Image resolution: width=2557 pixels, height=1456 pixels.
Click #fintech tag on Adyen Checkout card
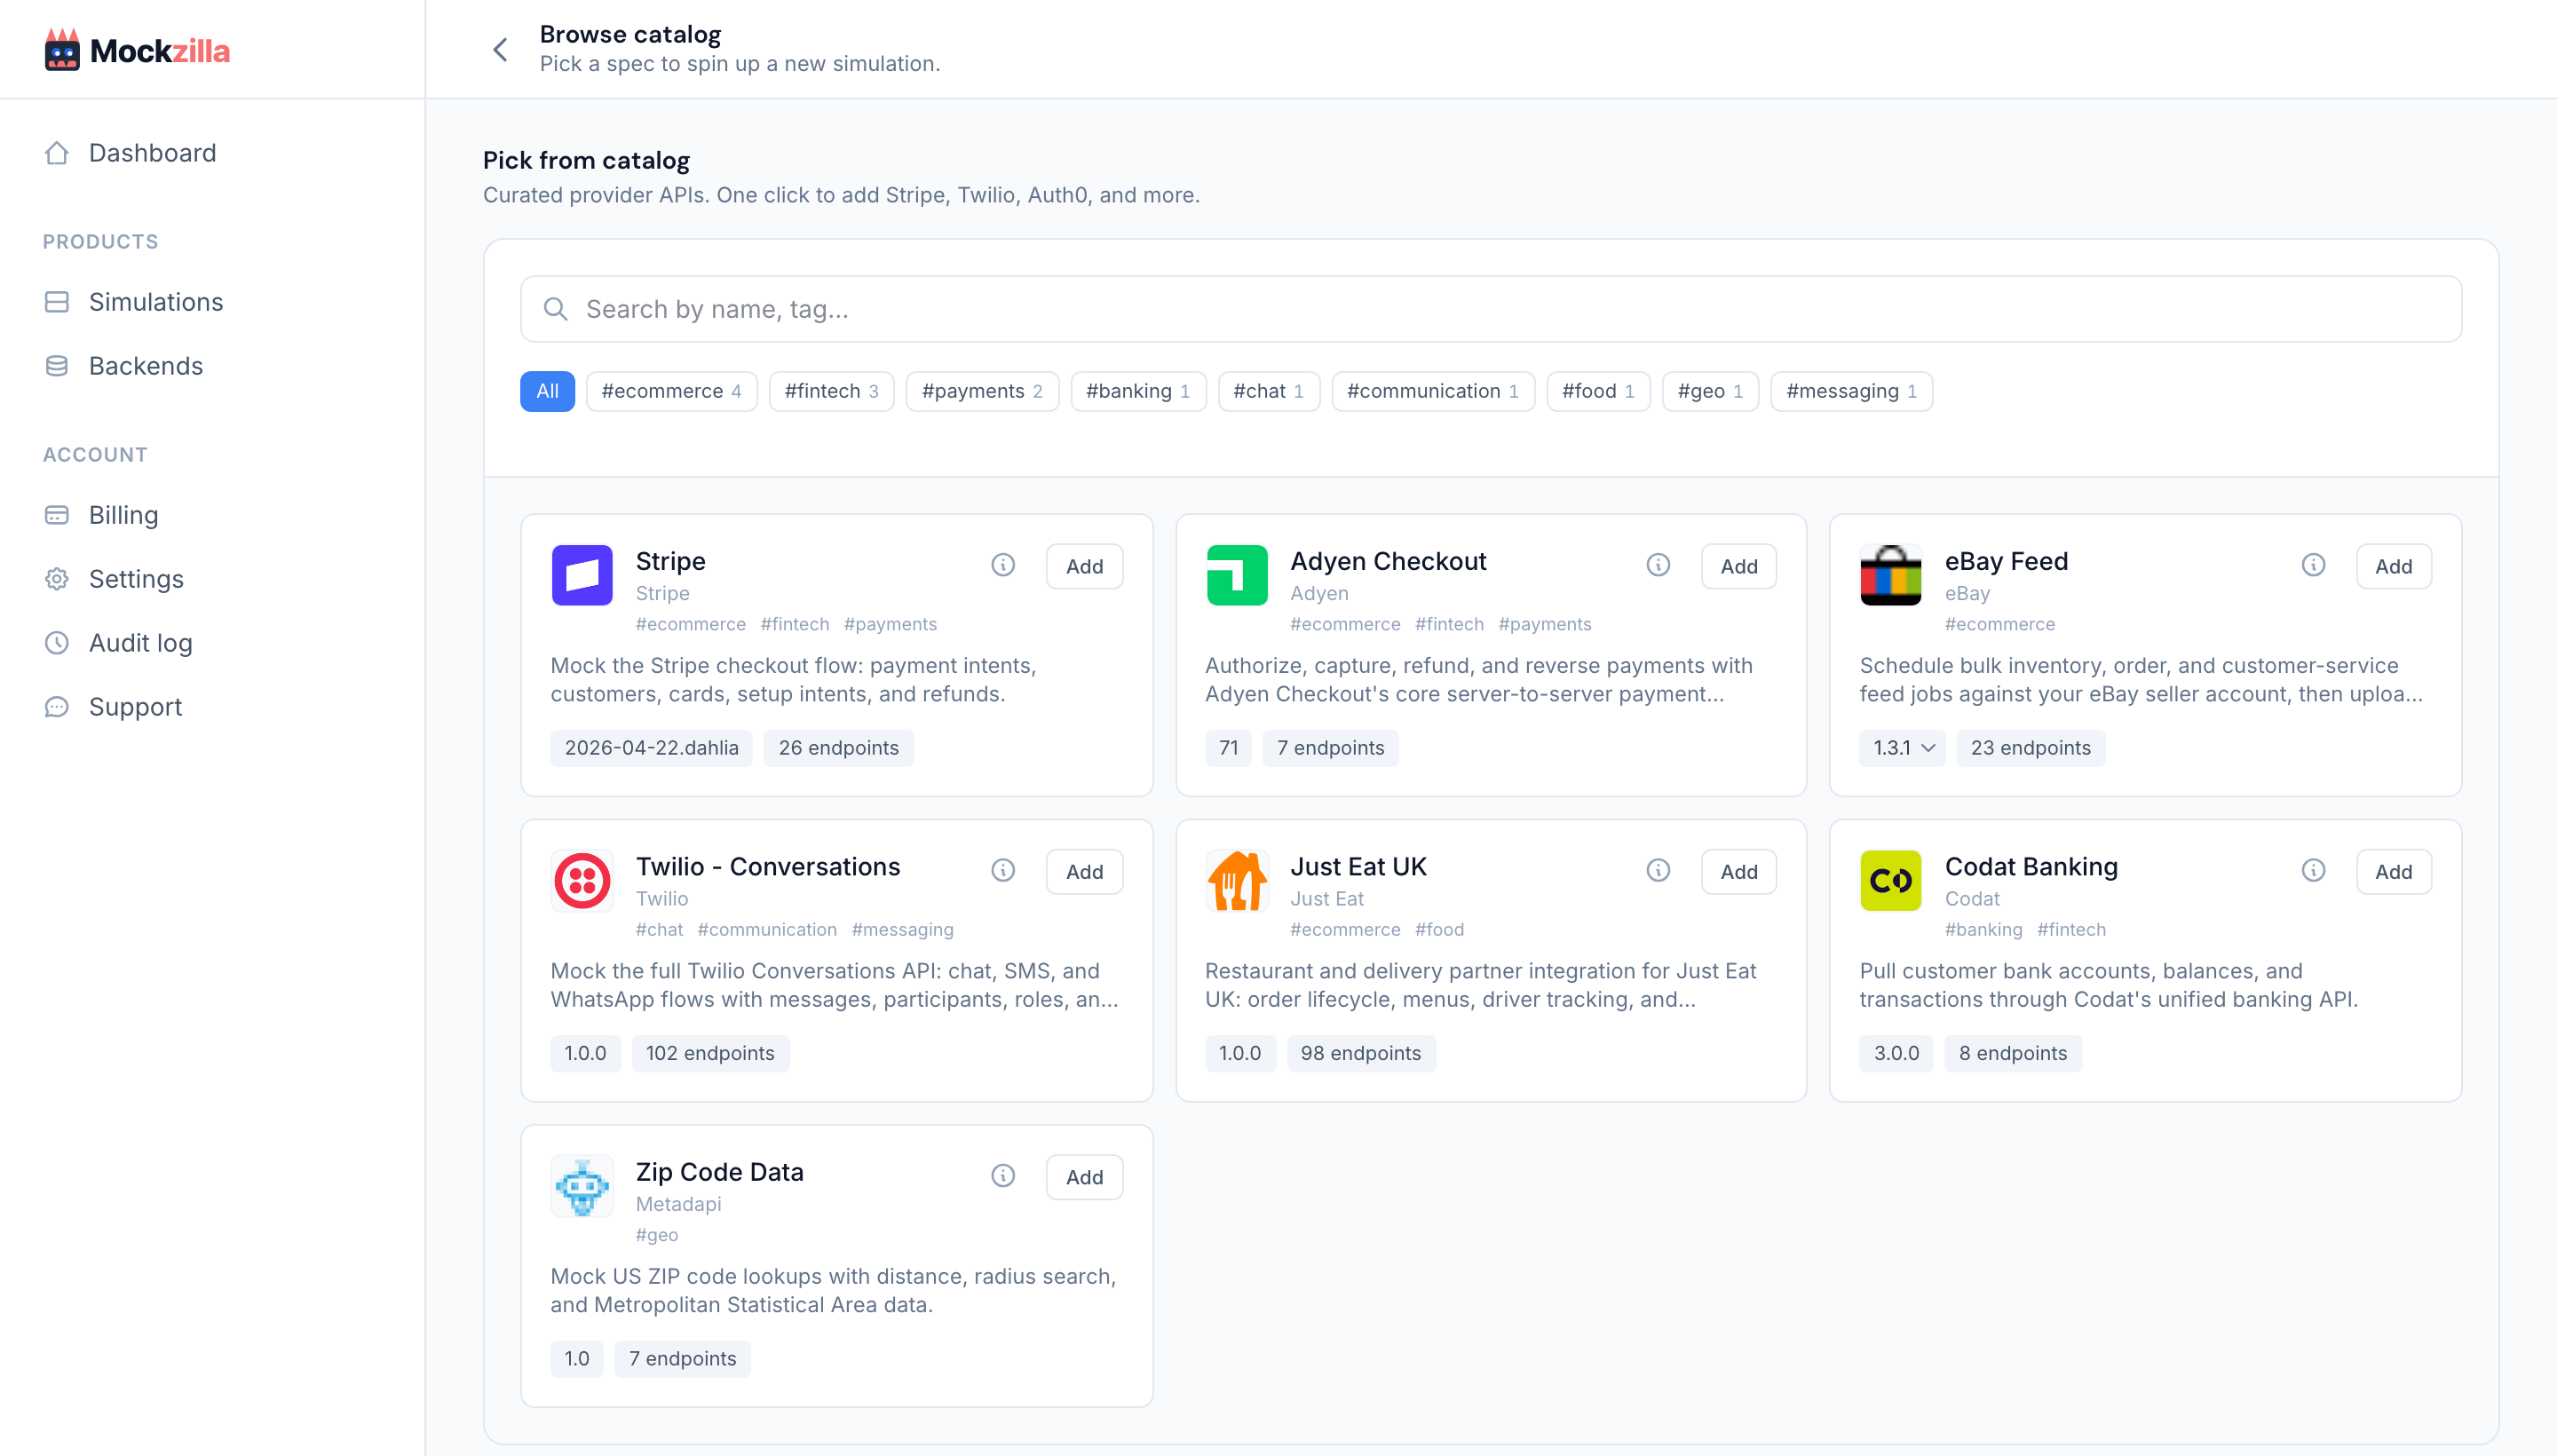click(1449, 624)
